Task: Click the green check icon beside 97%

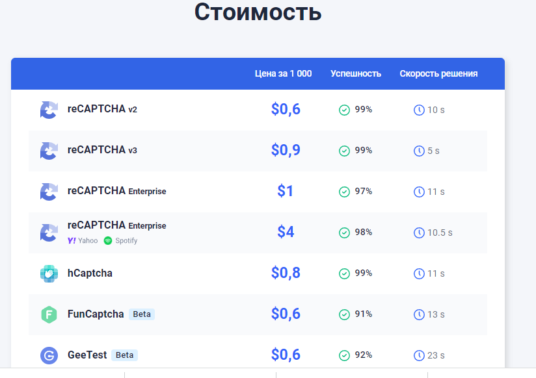Action: (x=344, y=192)
